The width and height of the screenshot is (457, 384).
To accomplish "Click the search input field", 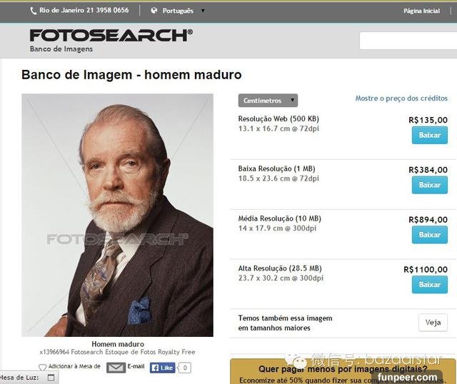I will (x=408, y=41).
